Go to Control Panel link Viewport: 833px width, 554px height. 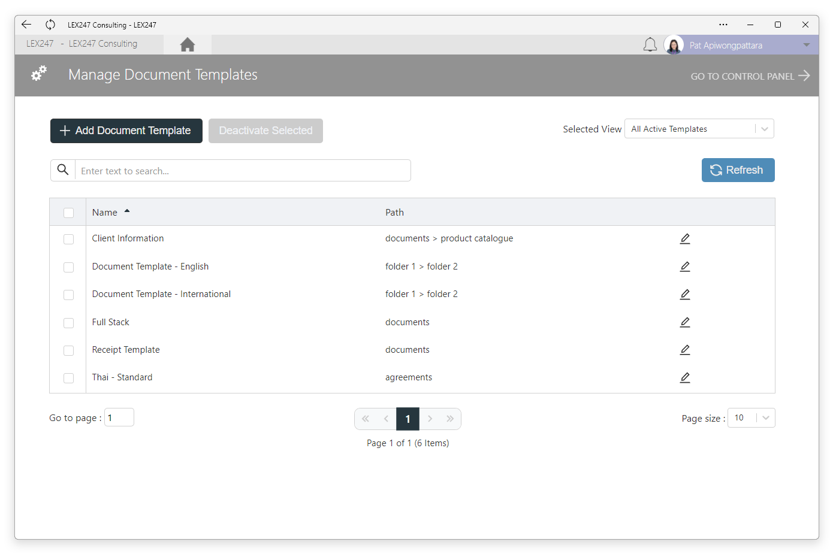pyautogui.click(x=750, y=76)
